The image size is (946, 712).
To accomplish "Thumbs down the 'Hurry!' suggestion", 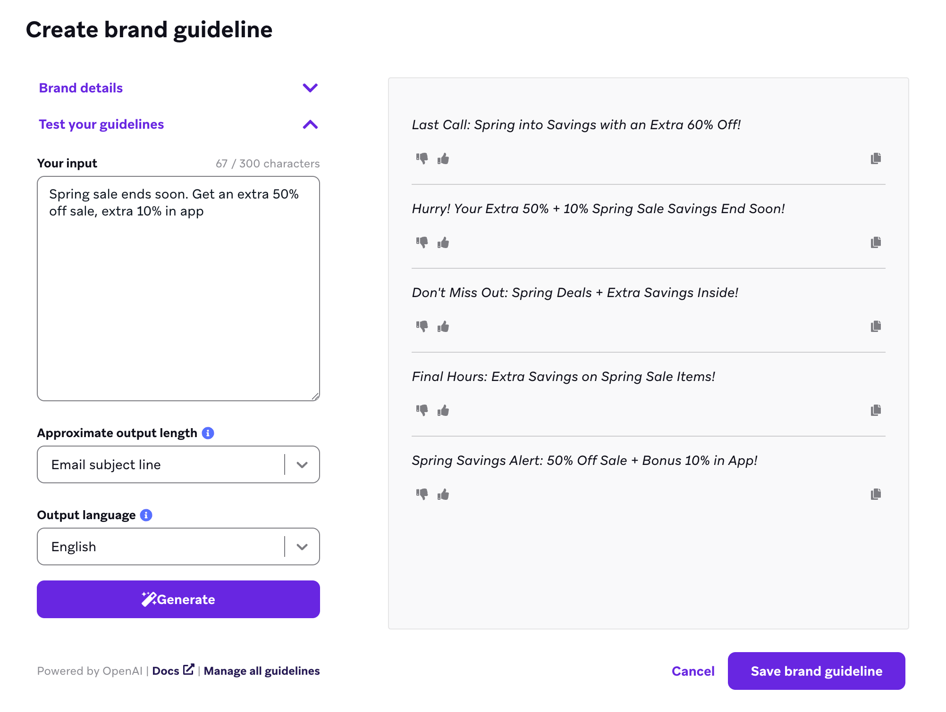I will (422, 242).
